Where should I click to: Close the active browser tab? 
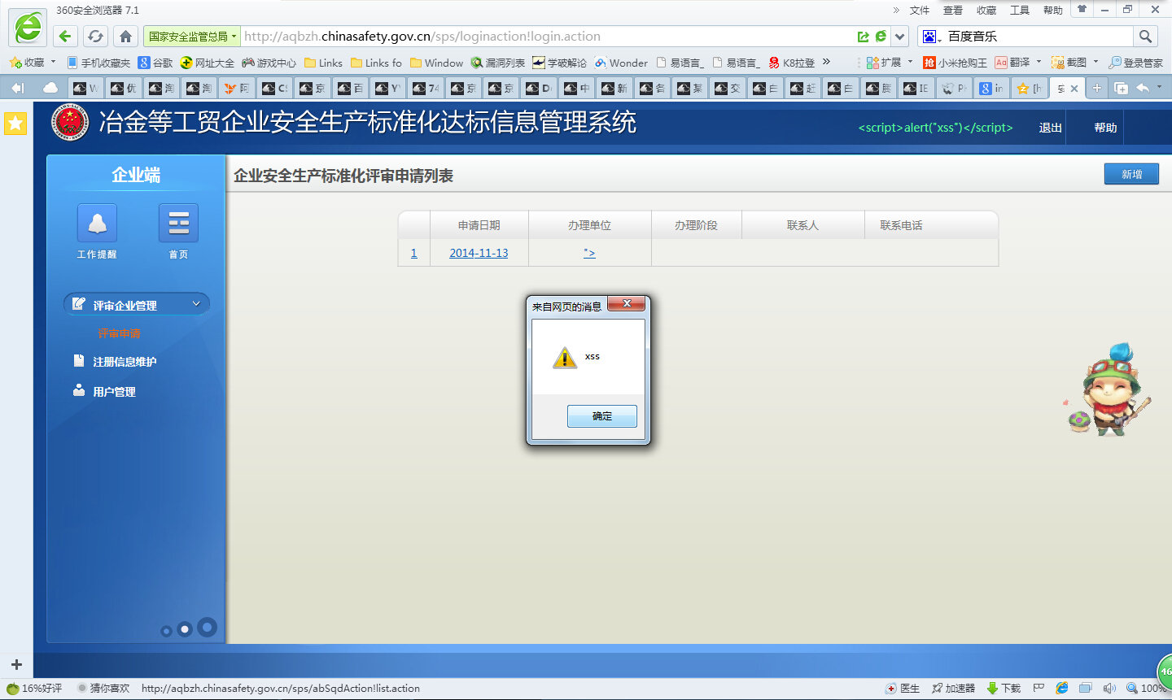1074,89
